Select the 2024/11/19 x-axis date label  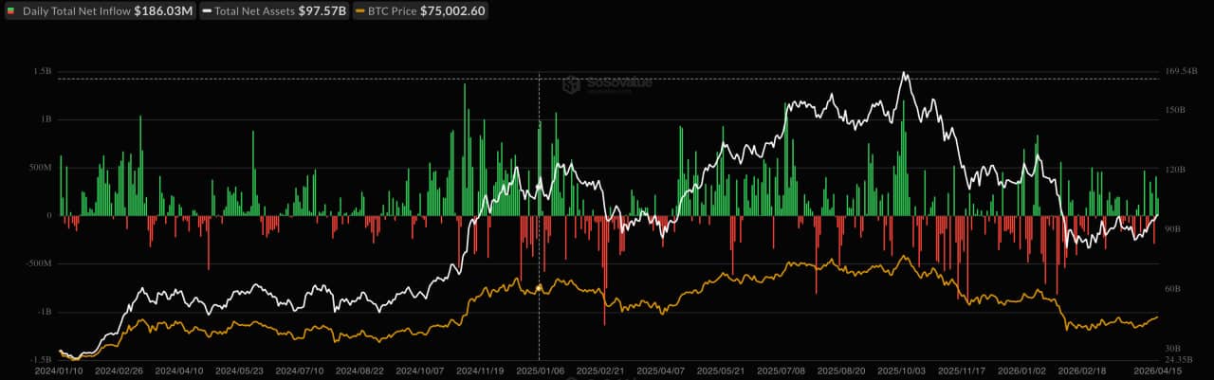(480, 373)
